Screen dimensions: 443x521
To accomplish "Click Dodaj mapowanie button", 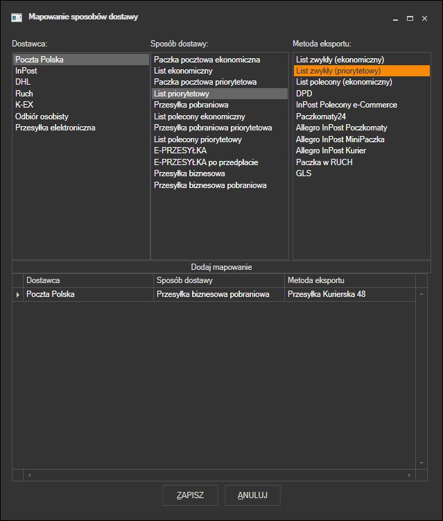I will click(221, 267).
